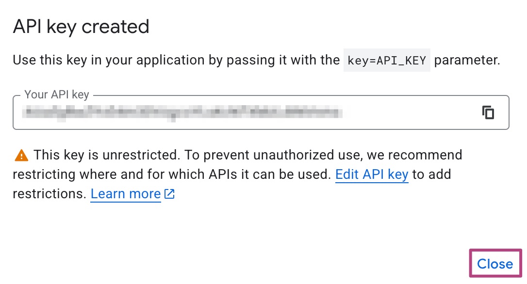This screenshot has height=284, width=527.
Task: Click the blurred API key value
Action: coord(182,112)
